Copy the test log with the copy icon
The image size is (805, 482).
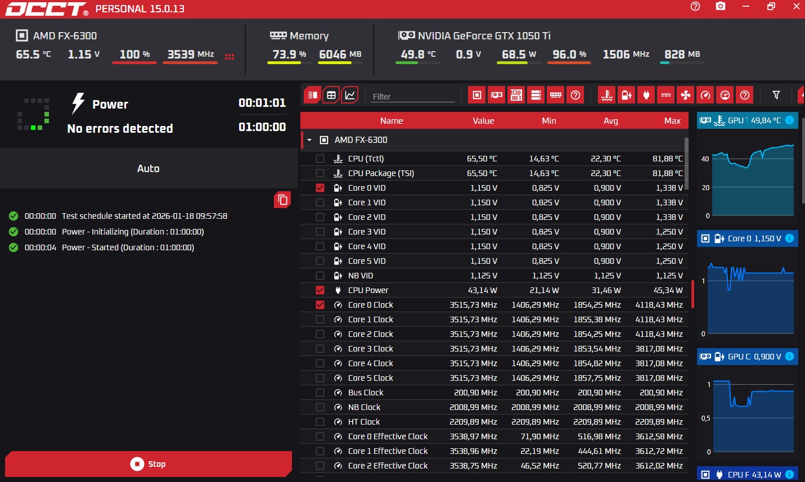pos(282,200)
